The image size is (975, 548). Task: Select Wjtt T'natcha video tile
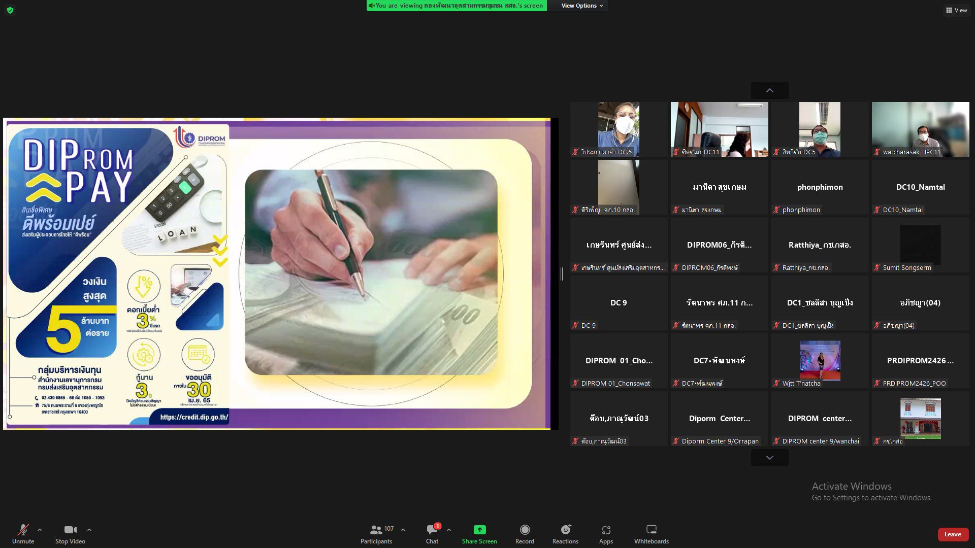pos(820,361)
